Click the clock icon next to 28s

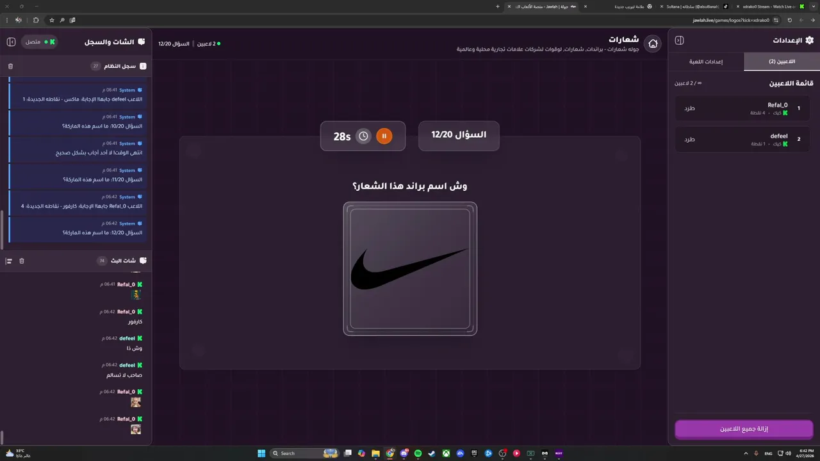(x=363, y=136)
